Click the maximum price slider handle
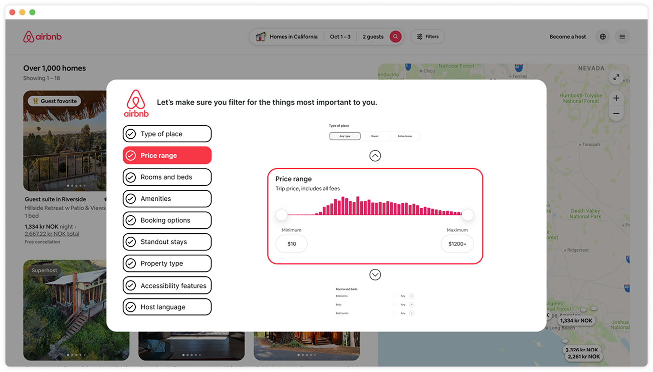Screen dimensions: 653x372 [468, 215]
